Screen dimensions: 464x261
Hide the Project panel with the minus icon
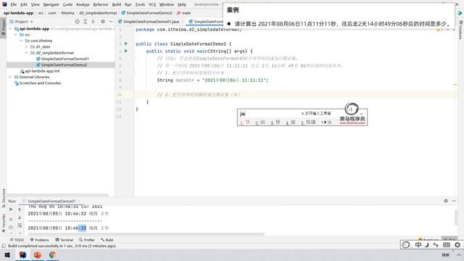pos(111,22)
